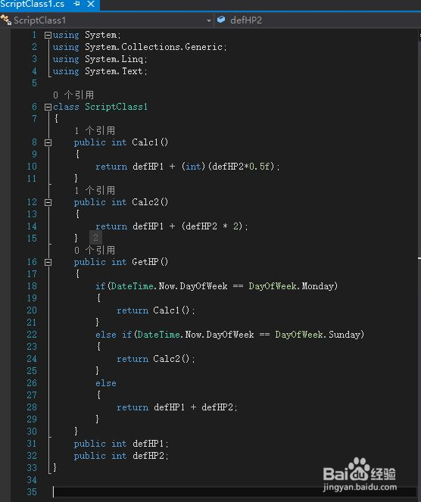Image resolution: width=421 pixels, height=502 pixels.
Task: Click the class name ScriptClass1 in code
Action: (x=116, y=107)
